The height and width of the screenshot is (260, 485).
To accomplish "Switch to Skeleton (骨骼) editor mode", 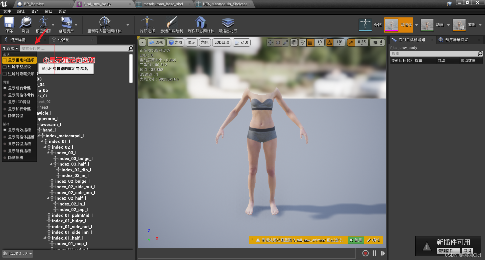I will (x=370, y=25).
